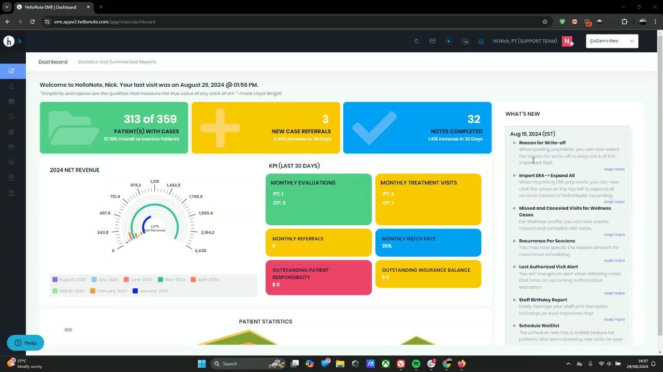Read more about Staff Birthday Report
The image size is (663, 372).
tap(614, 319)
